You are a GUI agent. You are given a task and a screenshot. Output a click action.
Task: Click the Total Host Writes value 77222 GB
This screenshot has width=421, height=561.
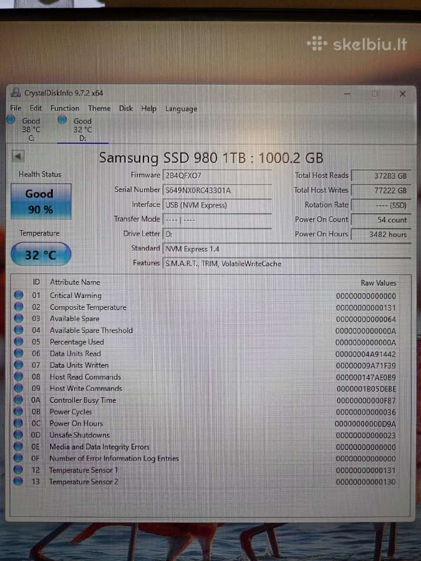tap(380, 190)
